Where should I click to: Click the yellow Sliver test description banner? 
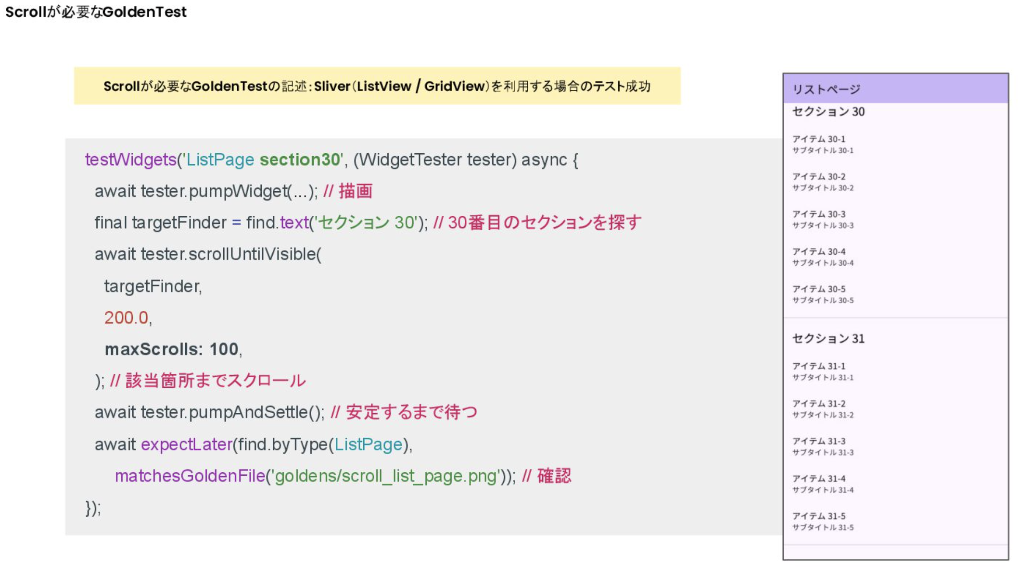coord(377,86)
